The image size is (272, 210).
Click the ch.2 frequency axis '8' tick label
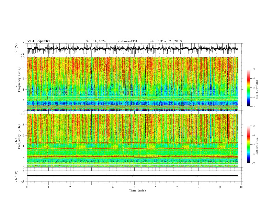[x=24, y=125]
